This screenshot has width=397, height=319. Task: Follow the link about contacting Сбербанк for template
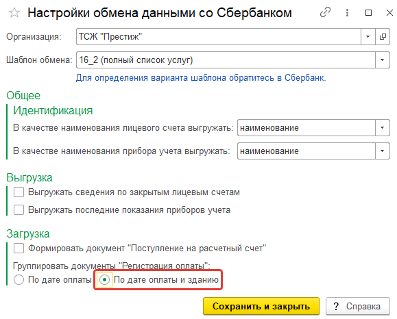(201, 77)
